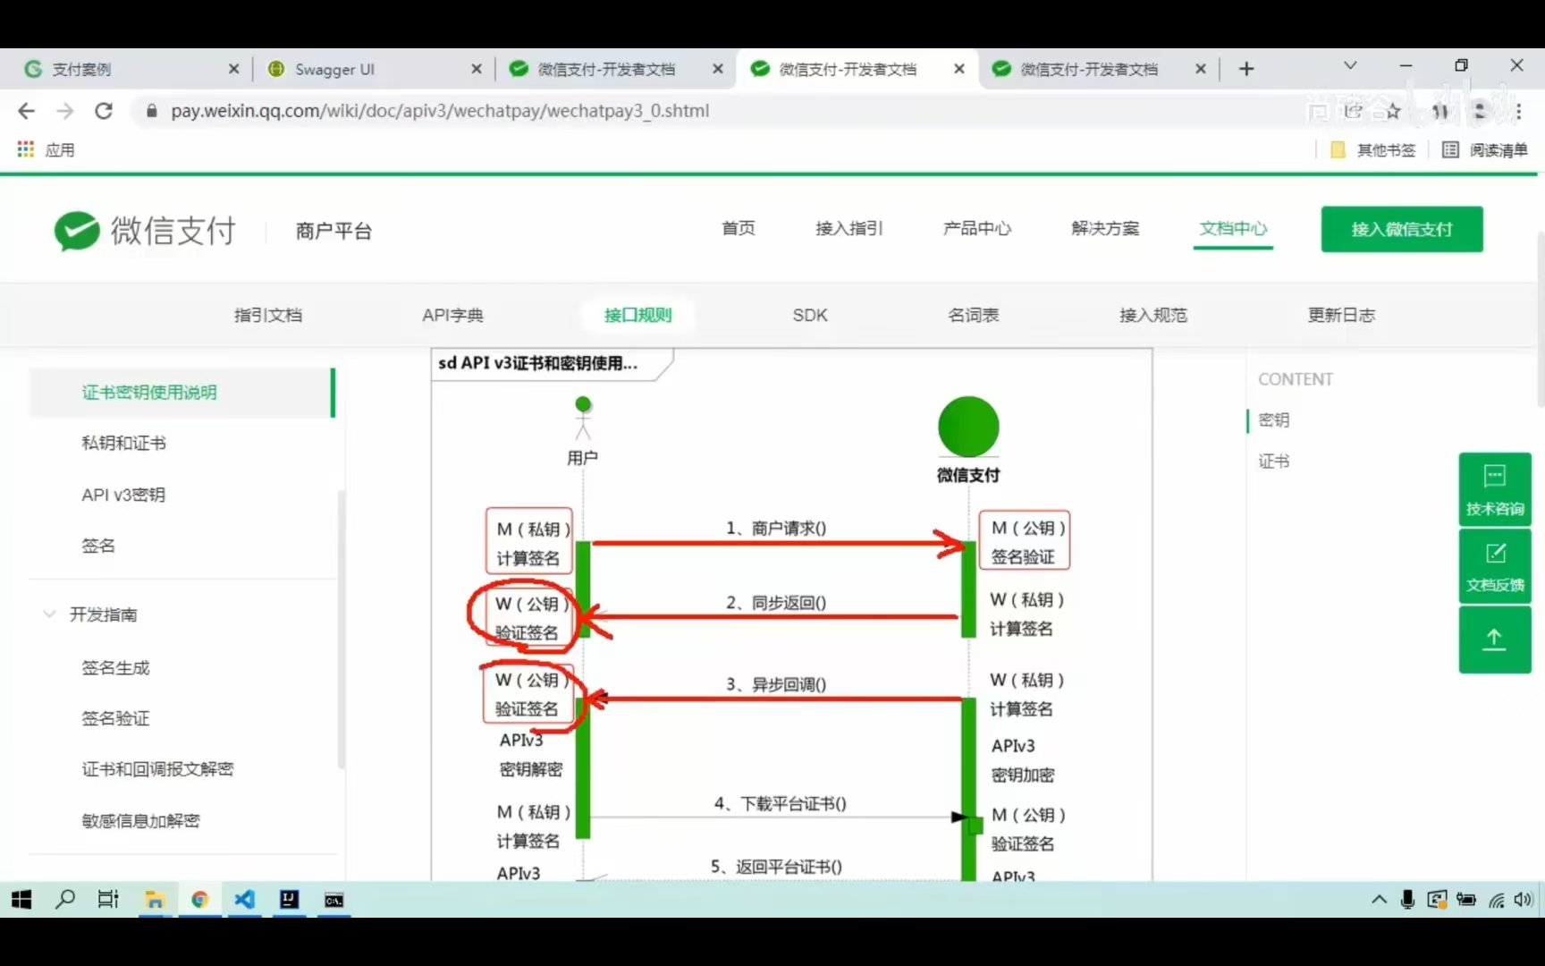Open the 接入指引 navigation link

[x=849, y=228]
